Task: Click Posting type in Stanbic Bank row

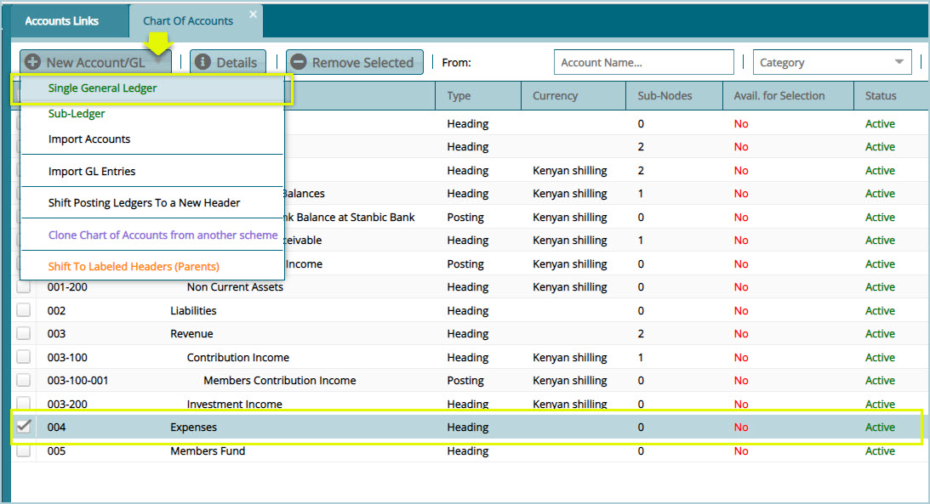Action: pos(465,218)
